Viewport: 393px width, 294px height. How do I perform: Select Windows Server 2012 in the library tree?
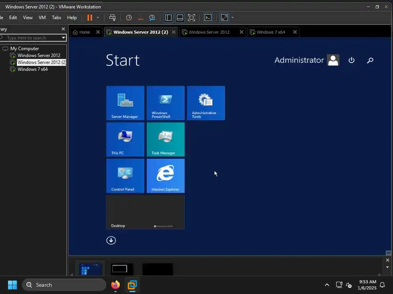tap(39, 56)
